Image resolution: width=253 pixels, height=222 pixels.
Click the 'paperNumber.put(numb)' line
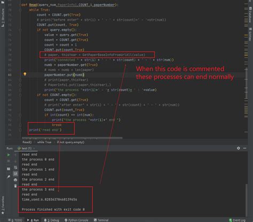click(64, 75)
